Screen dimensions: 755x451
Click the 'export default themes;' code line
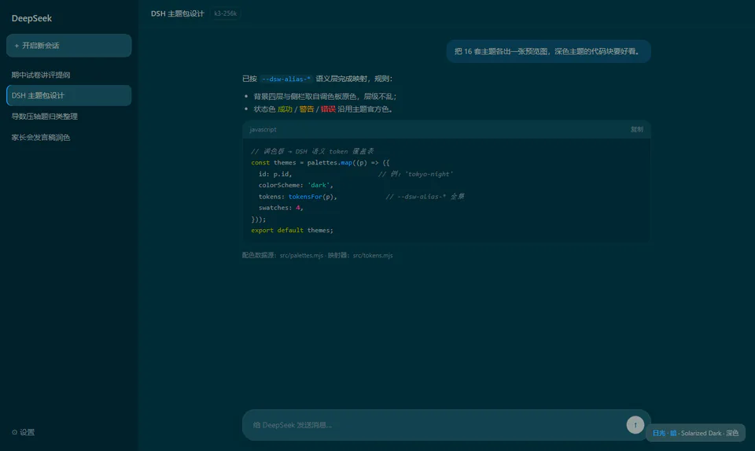(292, 231)
